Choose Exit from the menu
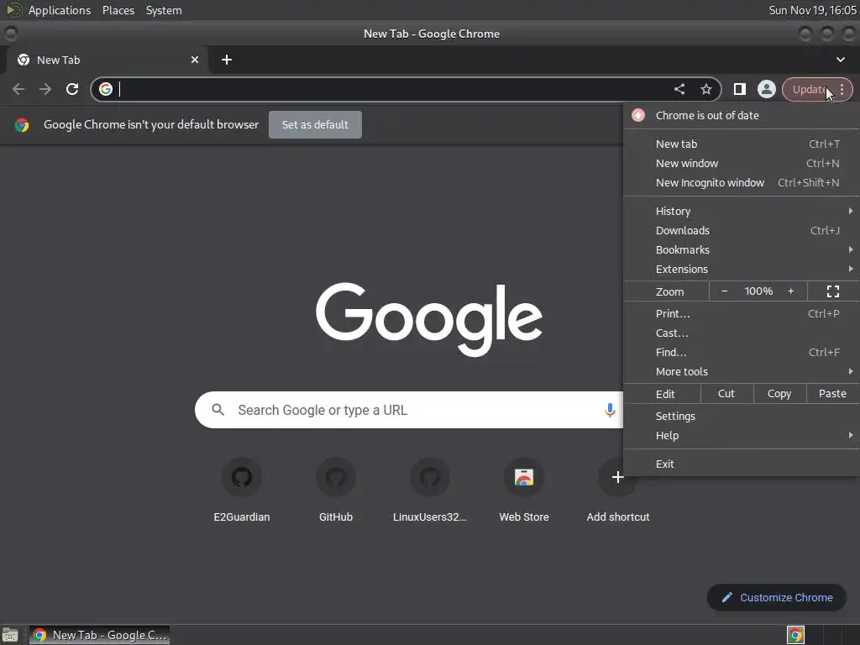The height and width of the screenshot is (645, 860). 742,464
